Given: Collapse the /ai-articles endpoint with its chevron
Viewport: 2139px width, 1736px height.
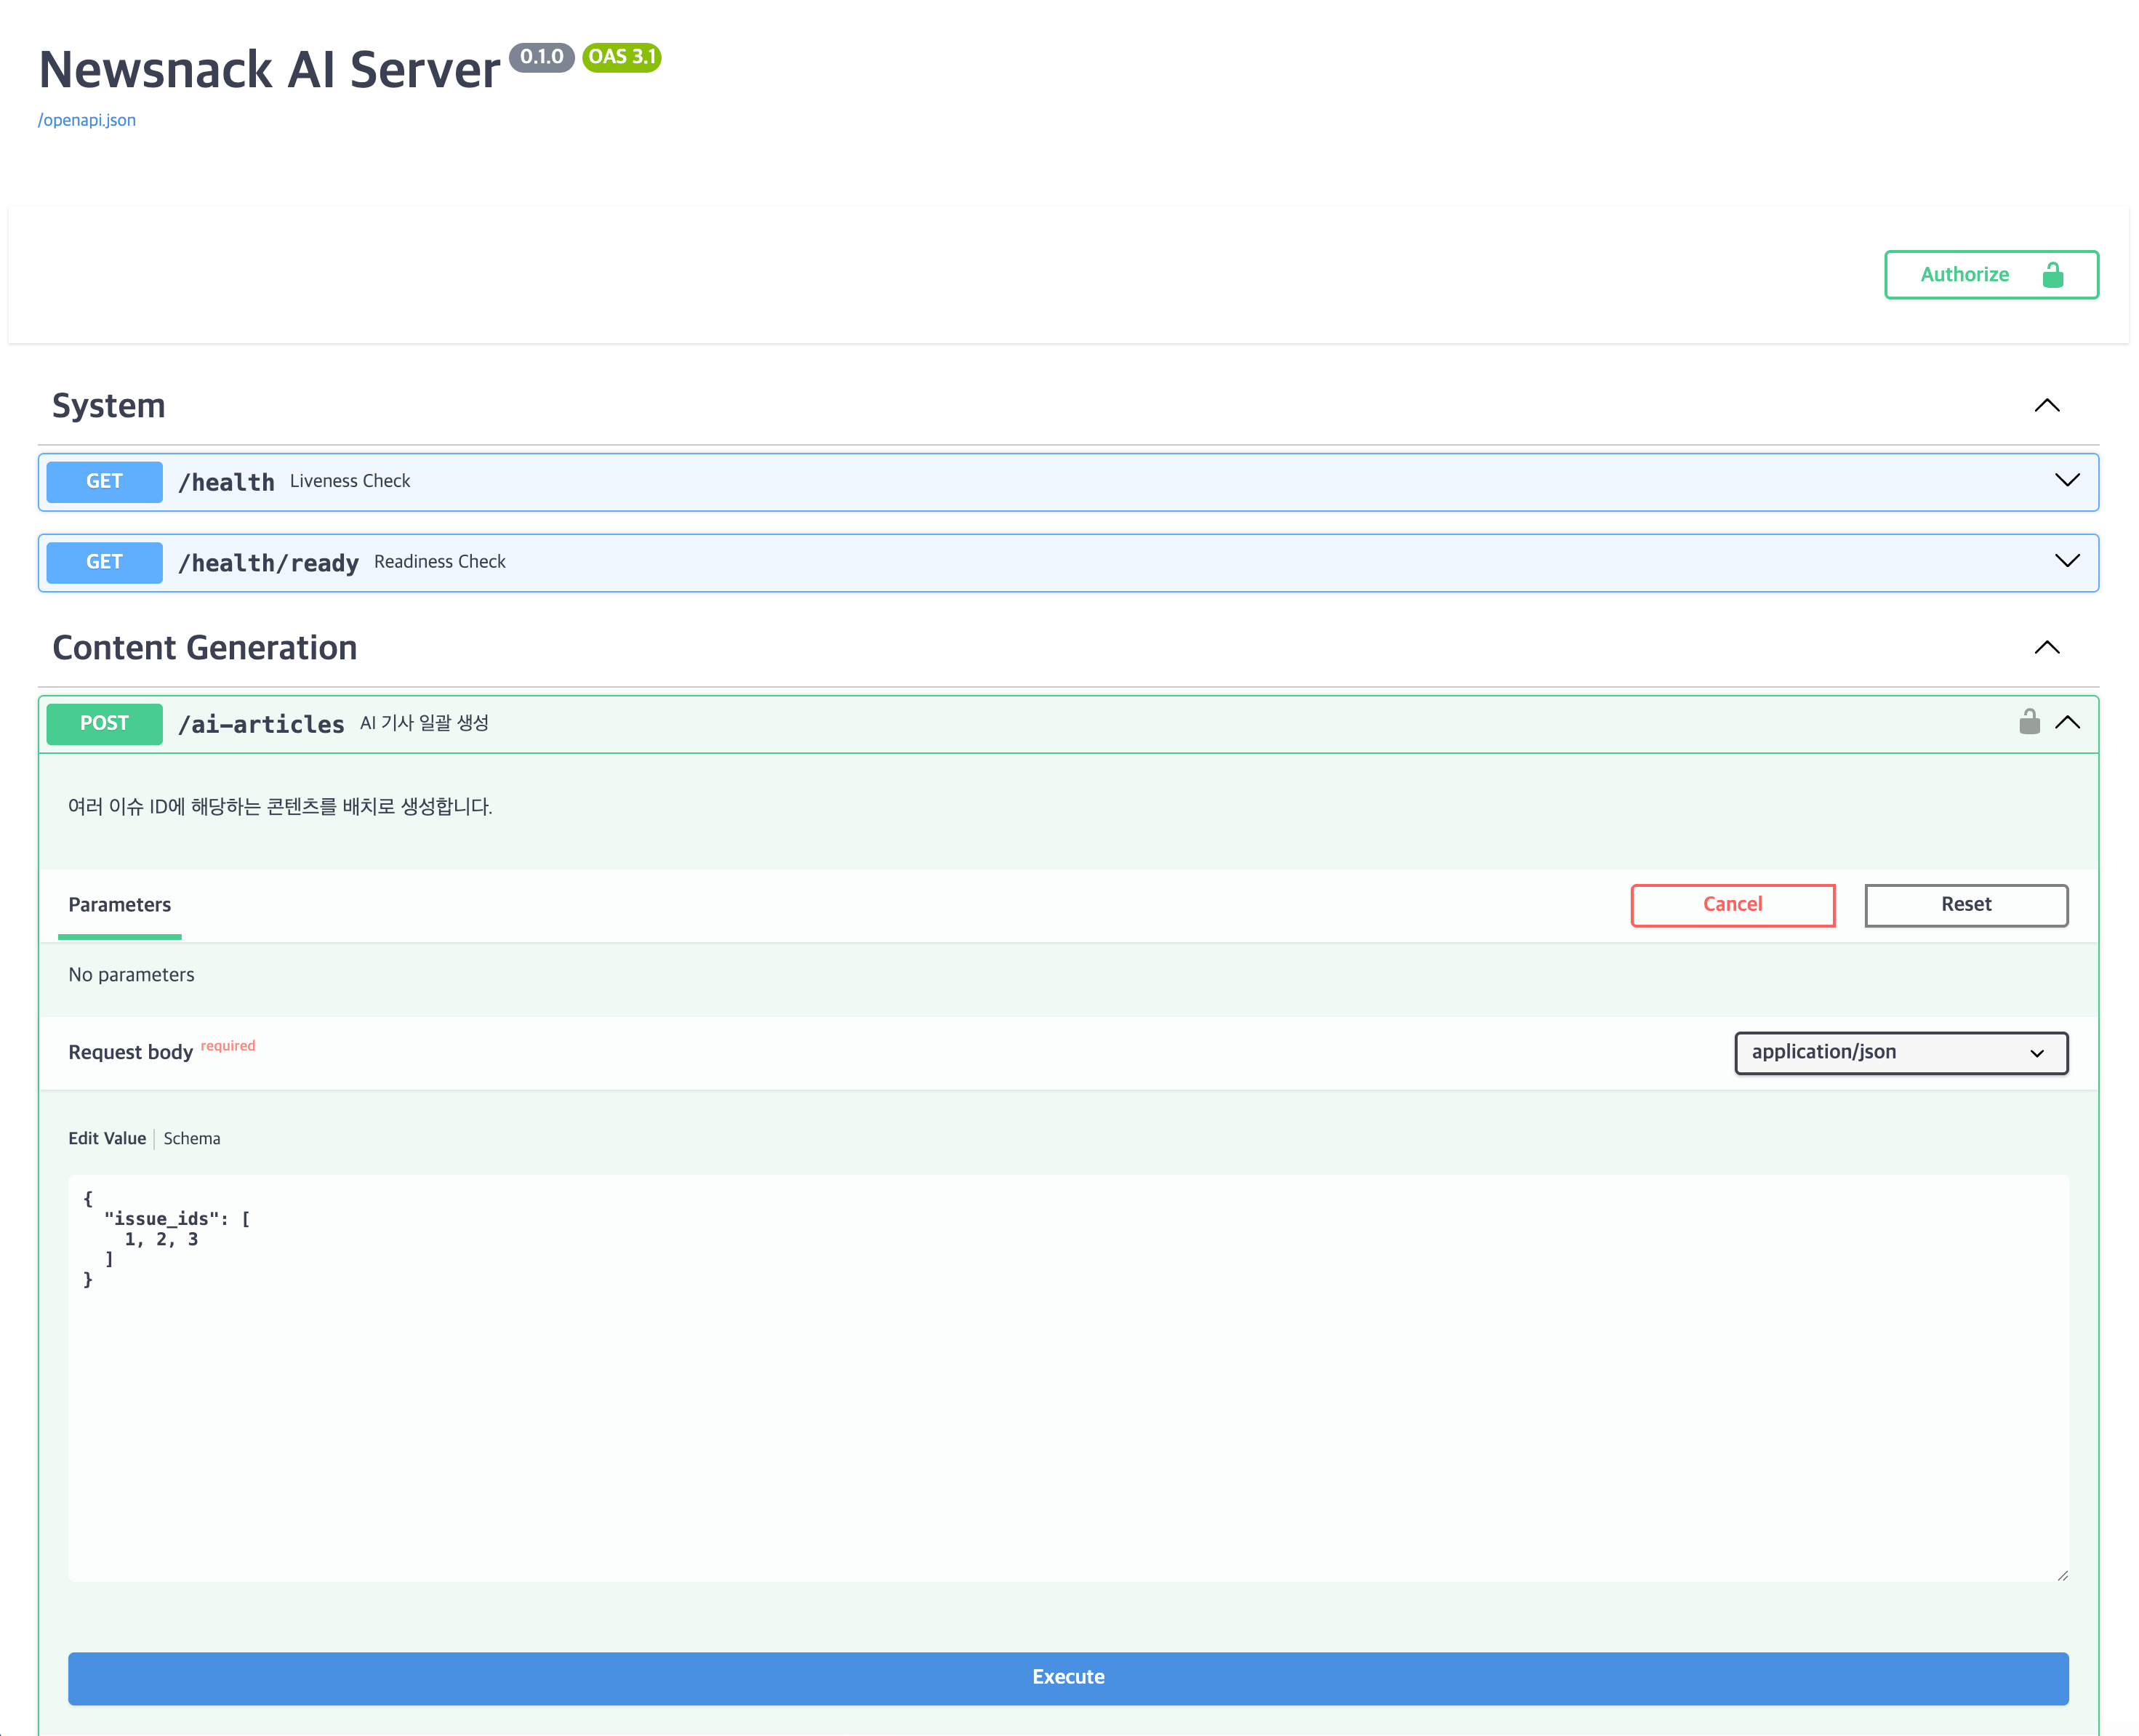Looking at the screenshot, I should (2066, 723).
